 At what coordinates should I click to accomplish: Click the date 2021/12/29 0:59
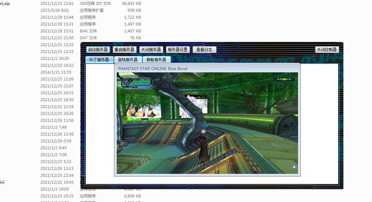(x=56, y=141)
